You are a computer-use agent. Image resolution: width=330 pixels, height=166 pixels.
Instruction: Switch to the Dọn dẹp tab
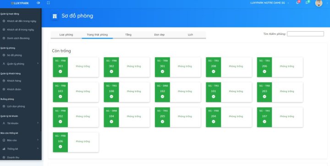(159, 35)
